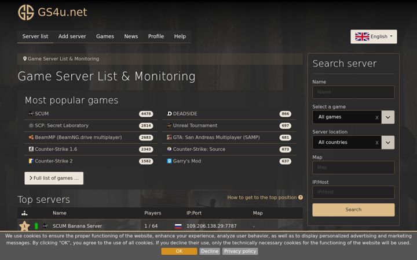Viewport: 417px width, 260px height.
Task: Open the News menu item
Action: 131,36
